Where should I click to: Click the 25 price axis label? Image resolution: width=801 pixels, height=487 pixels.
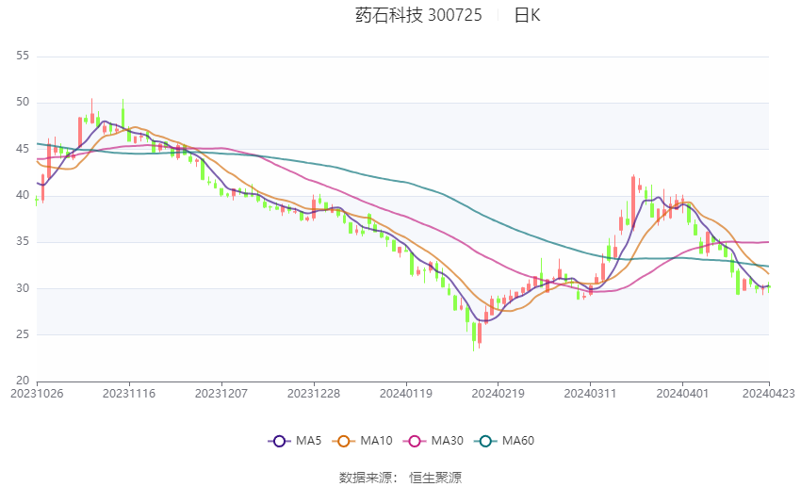(23, 334)
